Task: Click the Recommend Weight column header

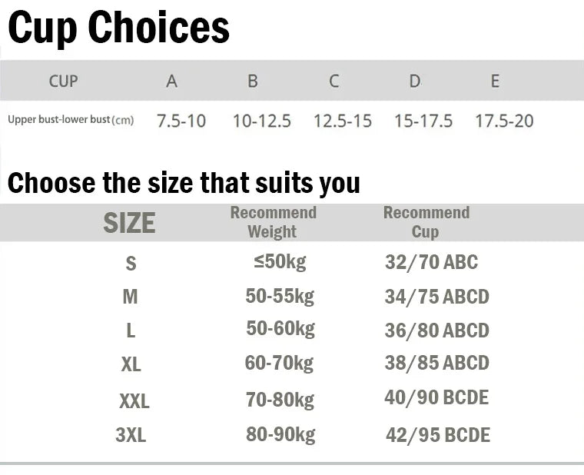Action: point(273,222)
